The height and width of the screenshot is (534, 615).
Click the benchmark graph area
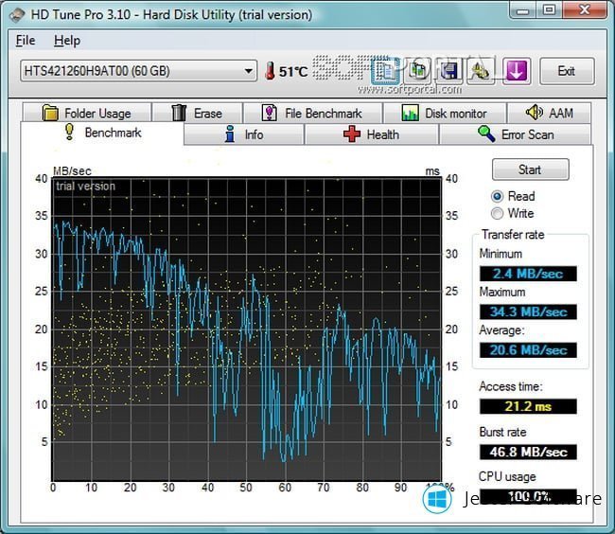[247, 329]
